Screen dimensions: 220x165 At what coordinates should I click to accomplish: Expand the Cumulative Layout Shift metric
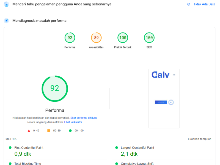[x=137, y=164]
